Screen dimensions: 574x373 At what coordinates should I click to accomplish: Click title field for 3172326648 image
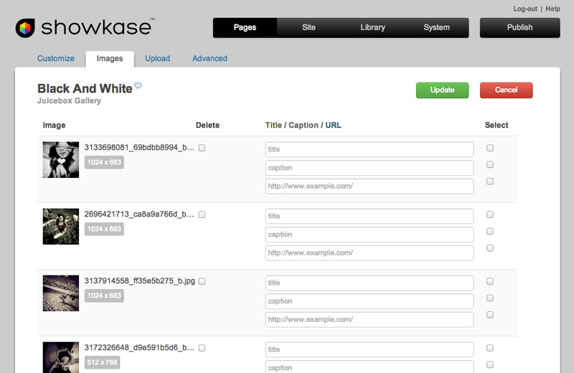click(370, 349)
